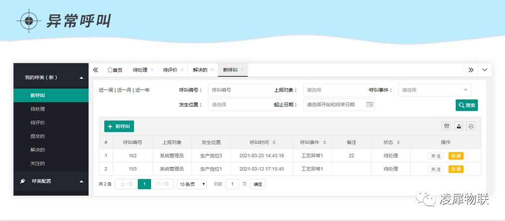Click the print table icon
Screen dimensions: 505x221
[x=471, y=126]
